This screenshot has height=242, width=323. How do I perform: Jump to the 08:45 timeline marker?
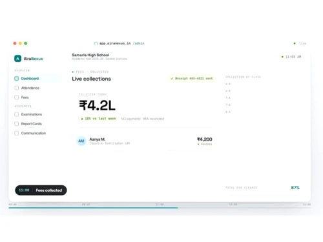pyautogui.click(x=86, y=205)
